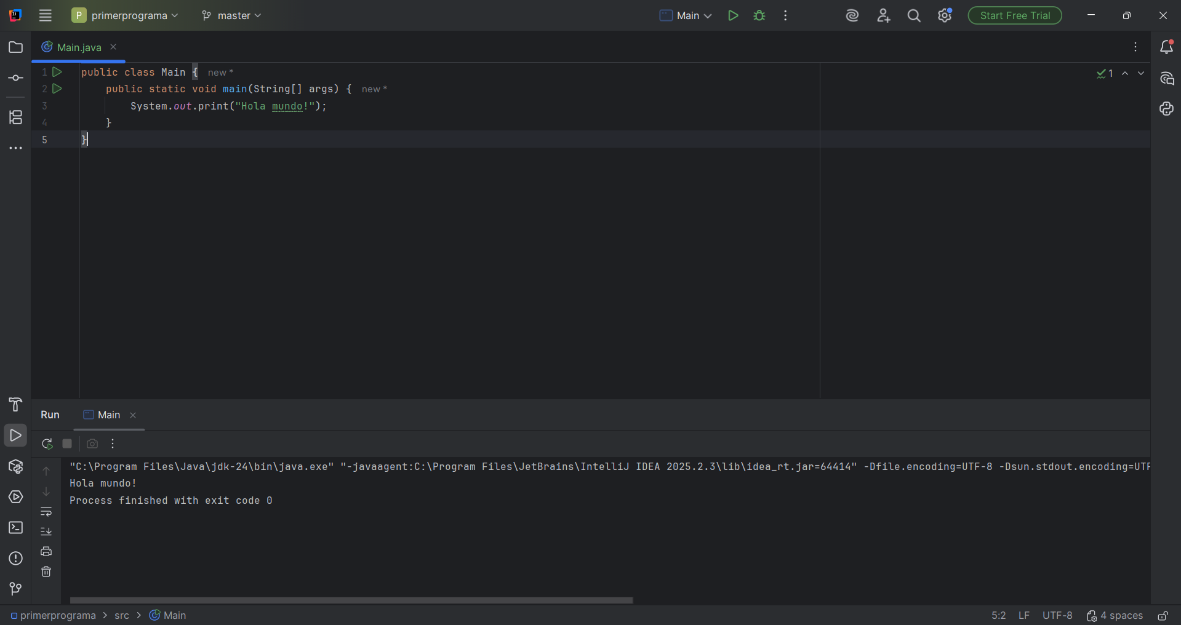This screenshot has width=1181, height=625.
Task: Expand the primerprograma project dropdown
Action: pyautogui.click(x=126, y=16)
